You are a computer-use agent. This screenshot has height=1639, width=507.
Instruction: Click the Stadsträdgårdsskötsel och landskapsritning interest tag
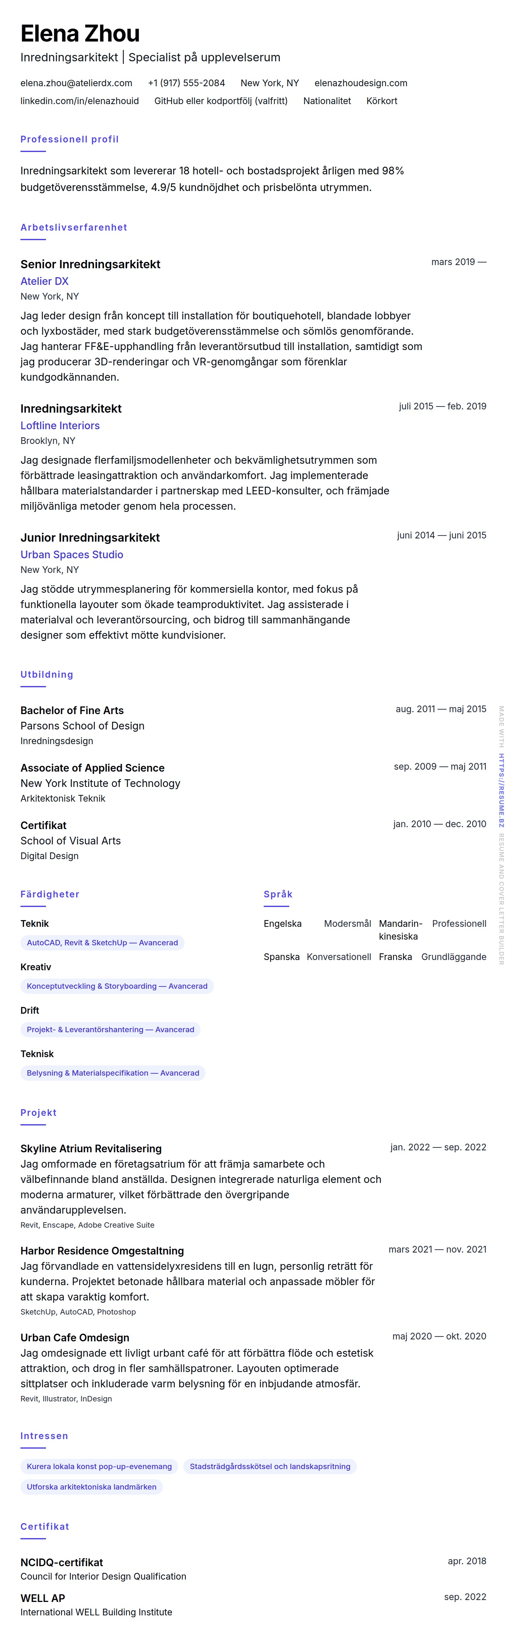tap(270, 1467)
